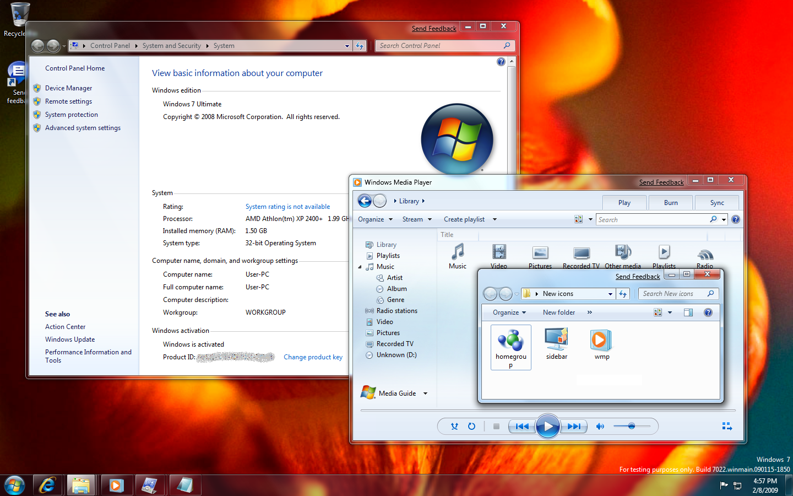793x496 pixels.
Task: Open Media Player search options dropdown arrow
Action: coord(724,220)
